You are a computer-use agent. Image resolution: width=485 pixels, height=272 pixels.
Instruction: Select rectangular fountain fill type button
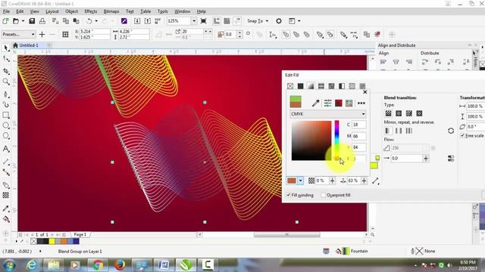(x=419, y=113)
